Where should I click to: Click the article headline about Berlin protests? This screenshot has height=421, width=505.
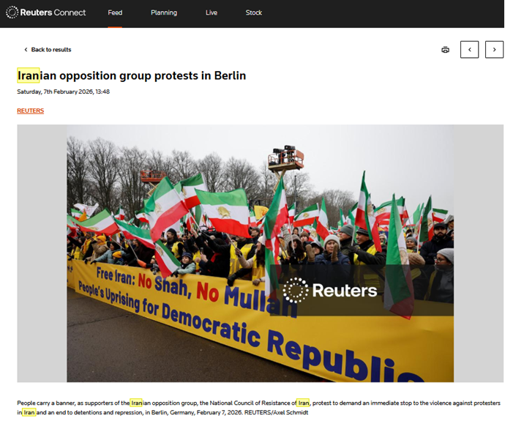coord(132,75)
